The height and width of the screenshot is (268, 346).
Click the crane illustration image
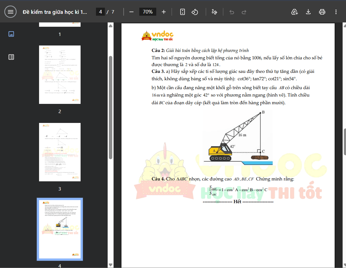pyautogui.click(x=238, y=138)
